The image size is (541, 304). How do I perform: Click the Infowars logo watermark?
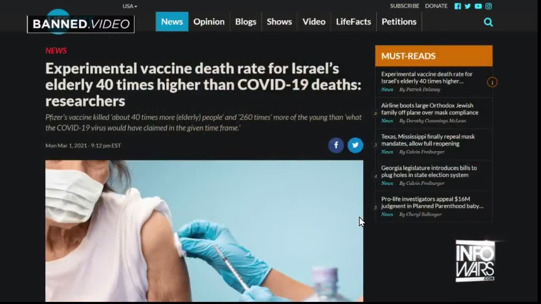coord(475,261)
